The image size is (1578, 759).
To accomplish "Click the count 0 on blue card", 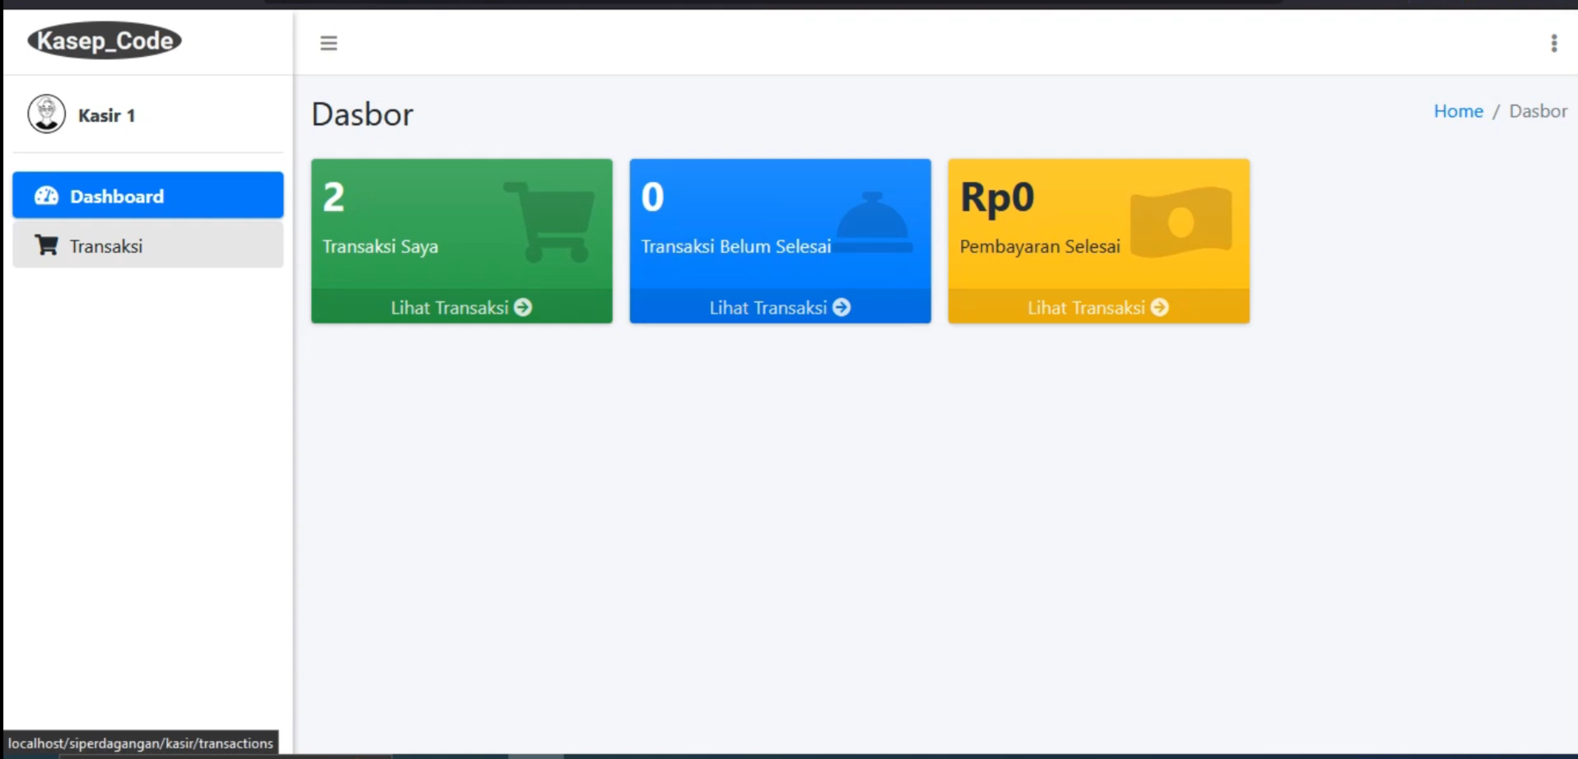I will 652,197.
